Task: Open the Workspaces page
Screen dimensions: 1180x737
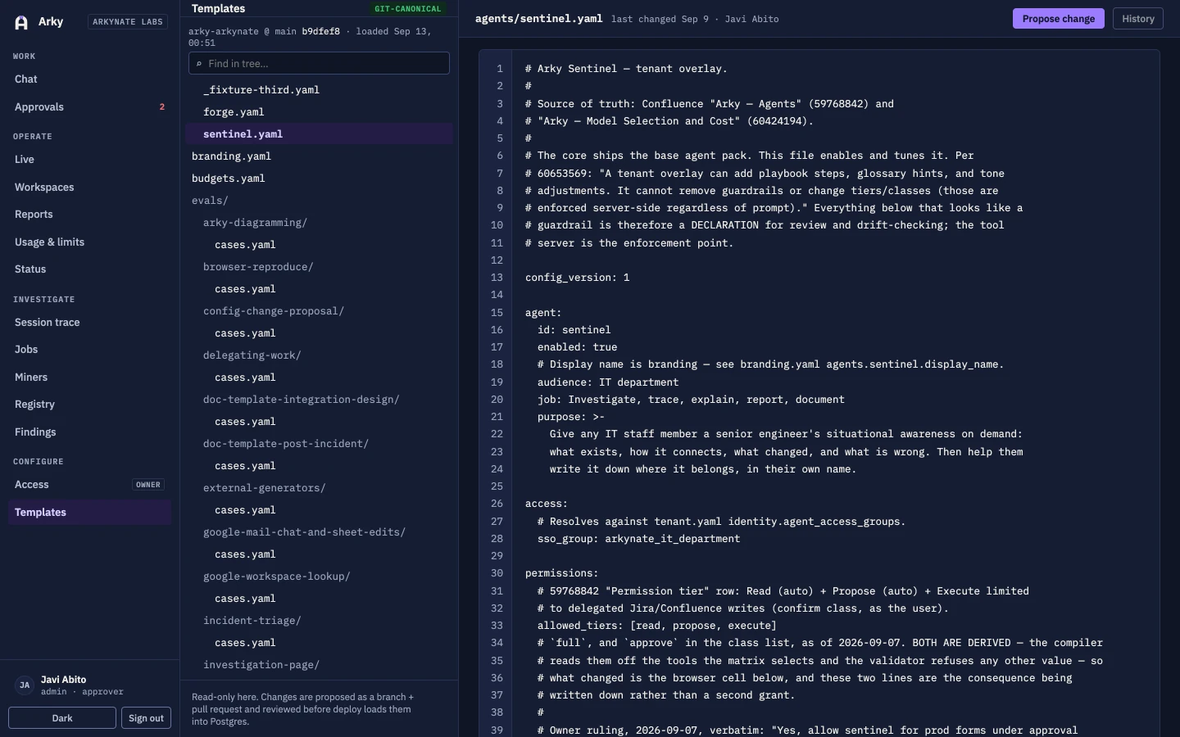Action: click(x=90, y=188)
